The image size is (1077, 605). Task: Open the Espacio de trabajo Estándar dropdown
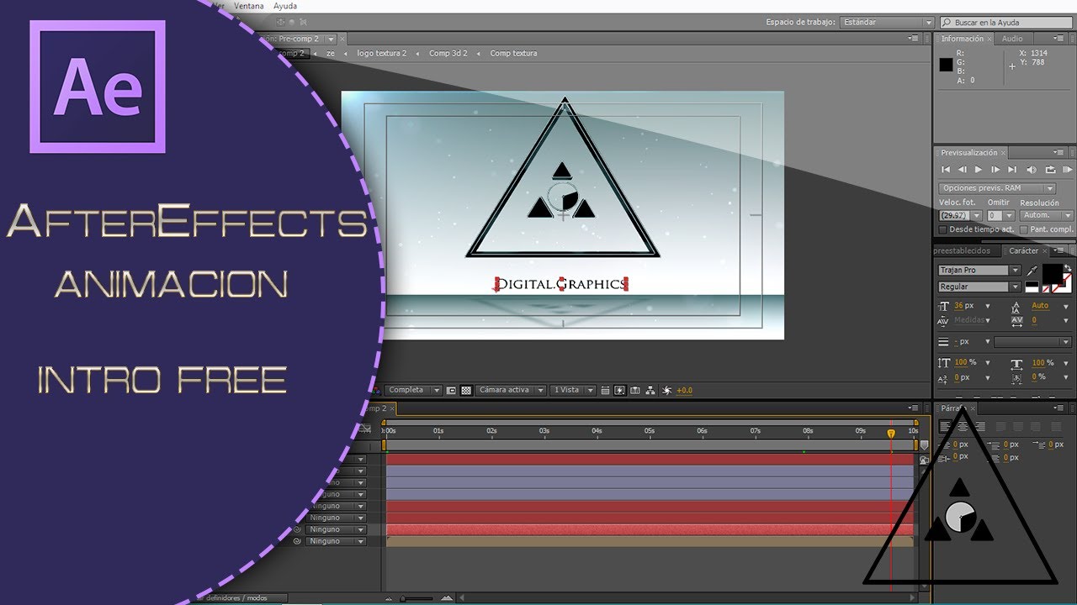(x=887, y=23)
